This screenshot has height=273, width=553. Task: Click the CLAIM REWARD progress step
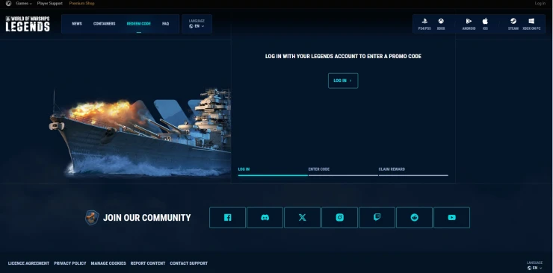413,171
